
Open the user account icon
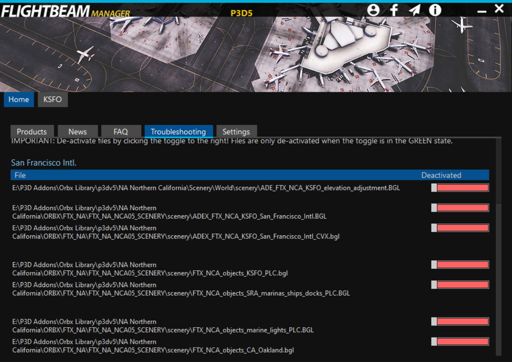coord(373,10)
